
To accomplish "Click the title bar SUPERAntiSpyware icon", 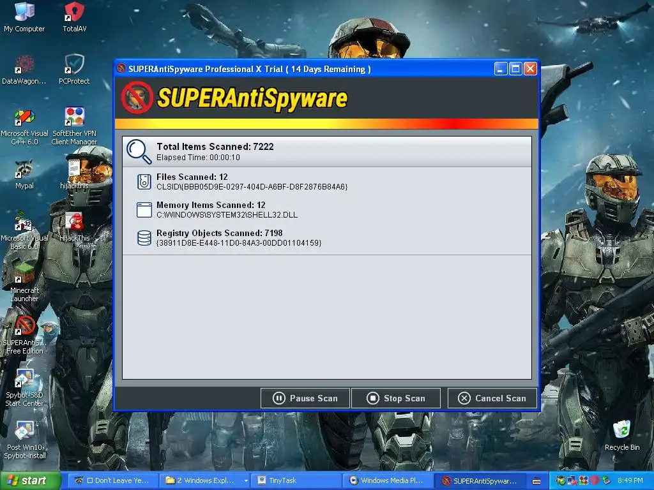I will point(121,68).
